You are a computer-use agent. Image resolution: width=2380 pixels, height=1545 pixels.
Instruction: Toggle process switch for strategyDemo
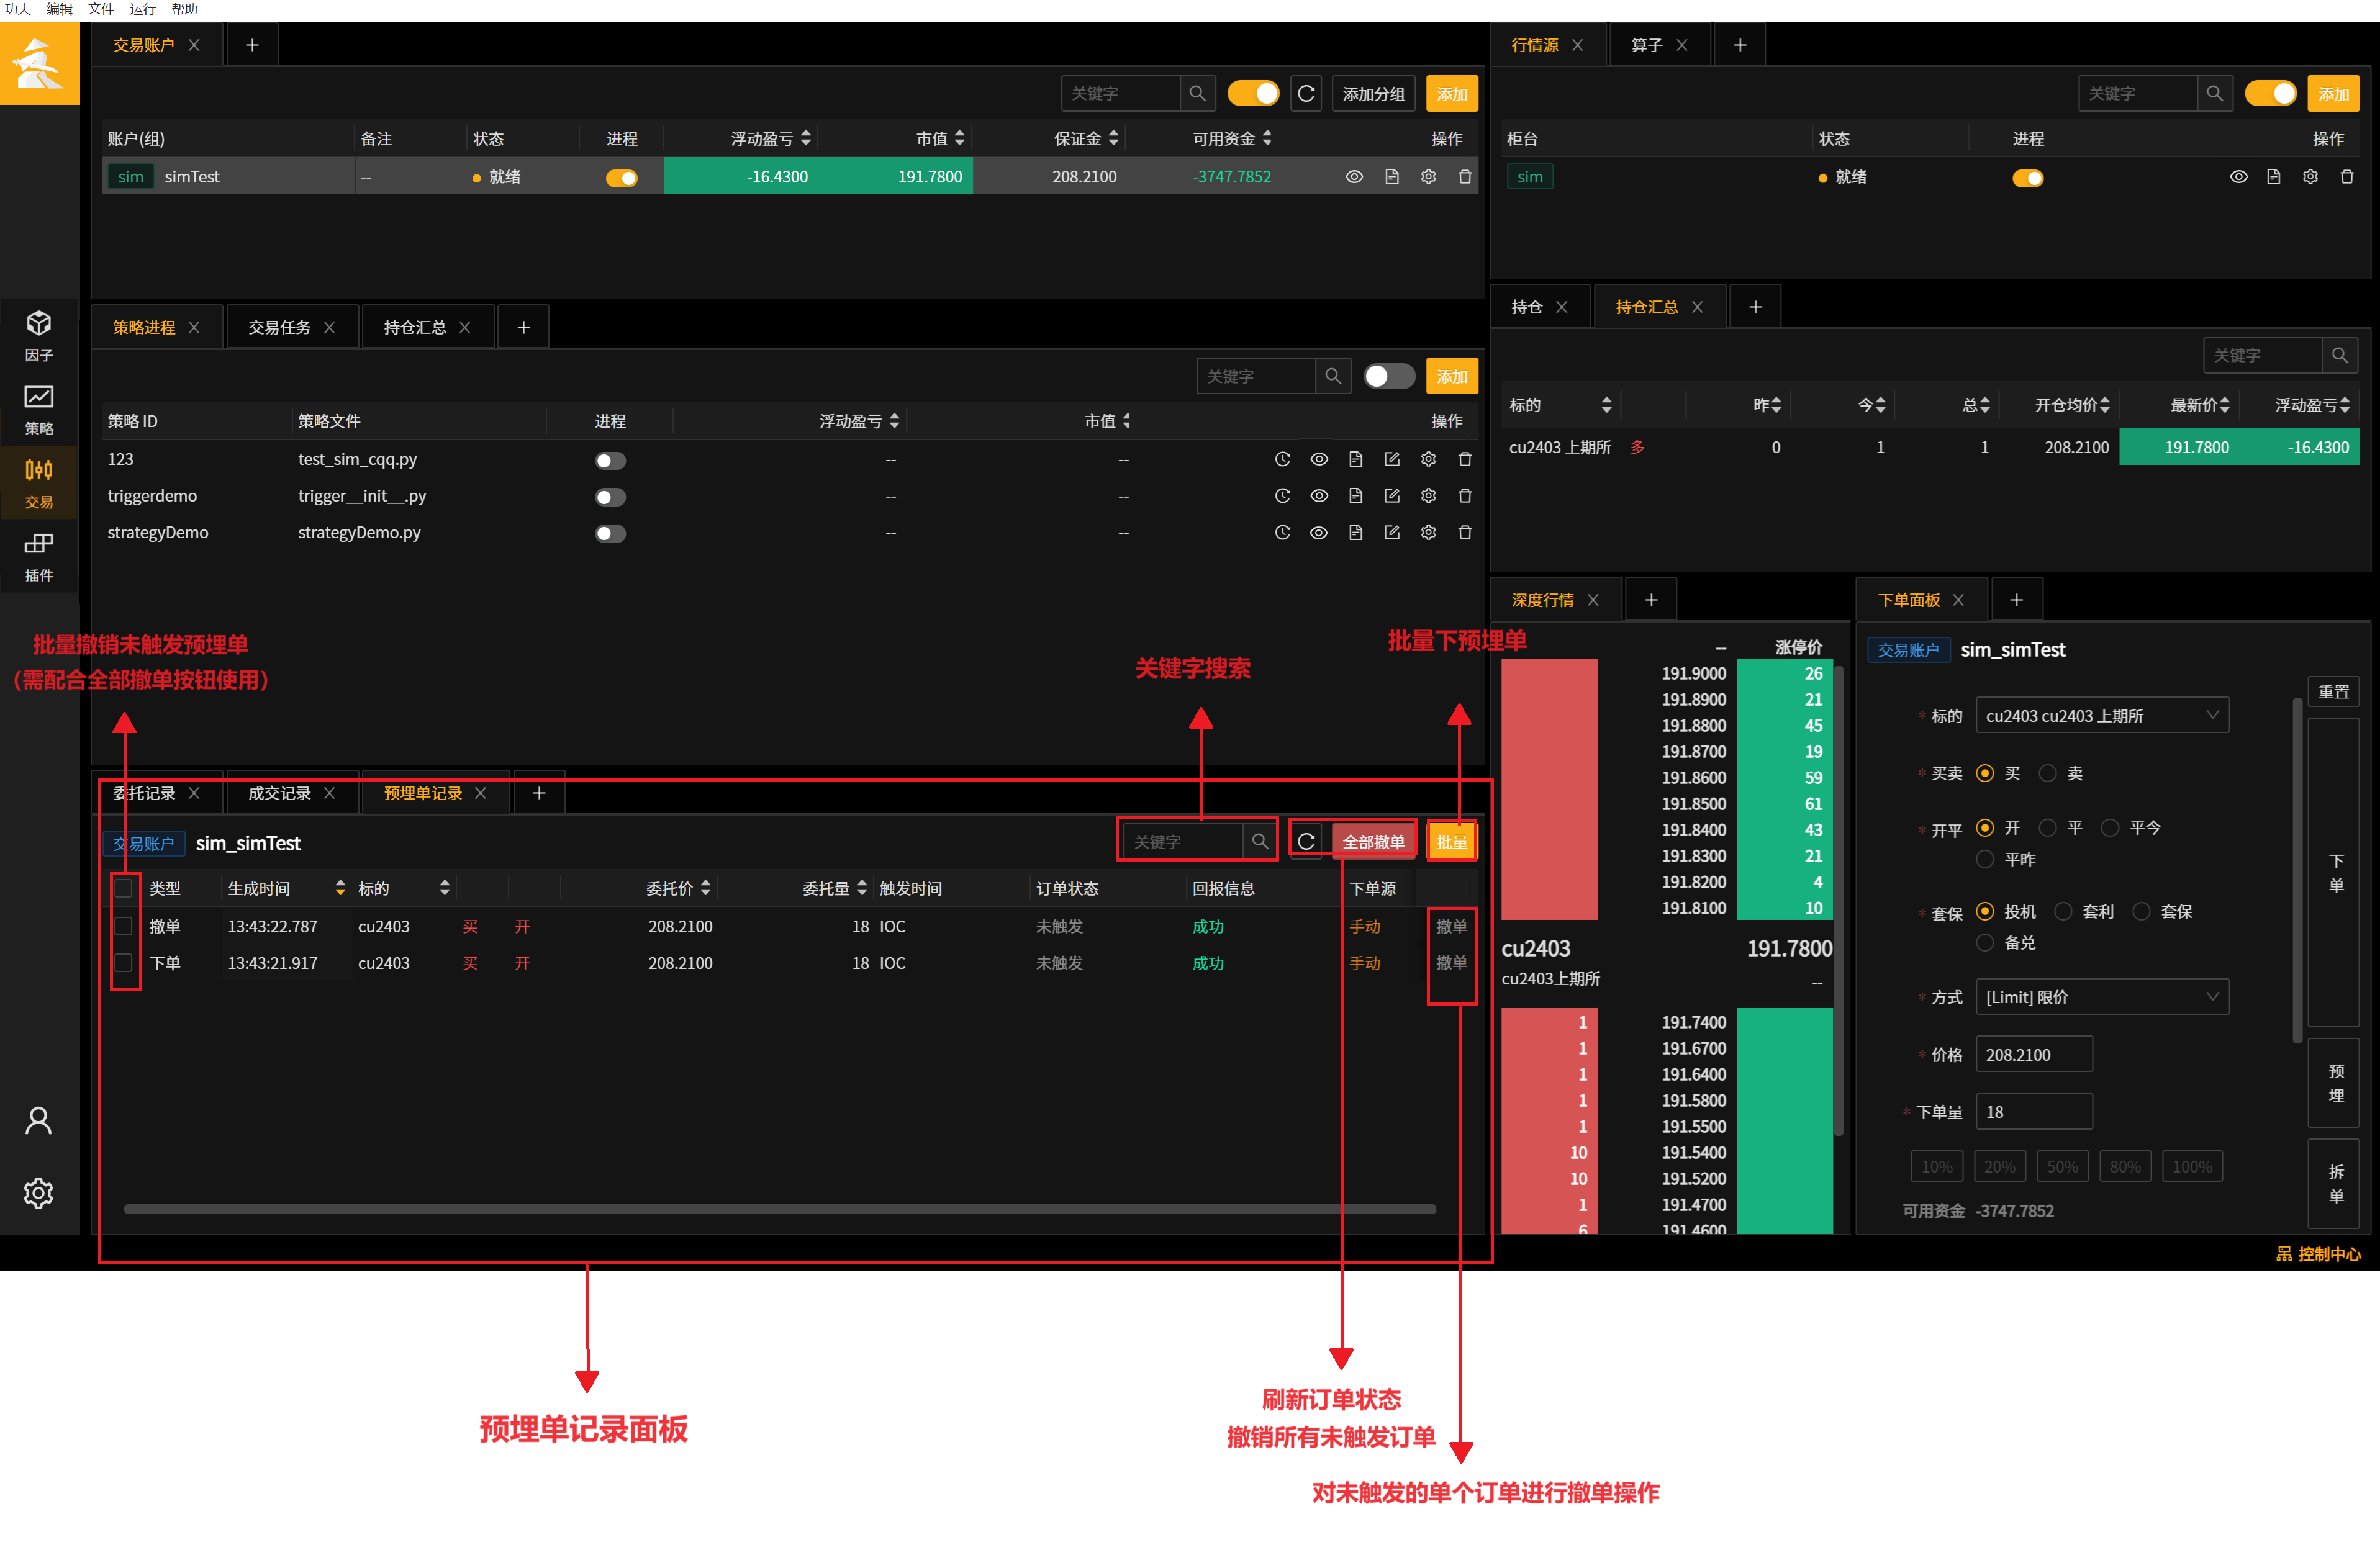pos(610,533)
